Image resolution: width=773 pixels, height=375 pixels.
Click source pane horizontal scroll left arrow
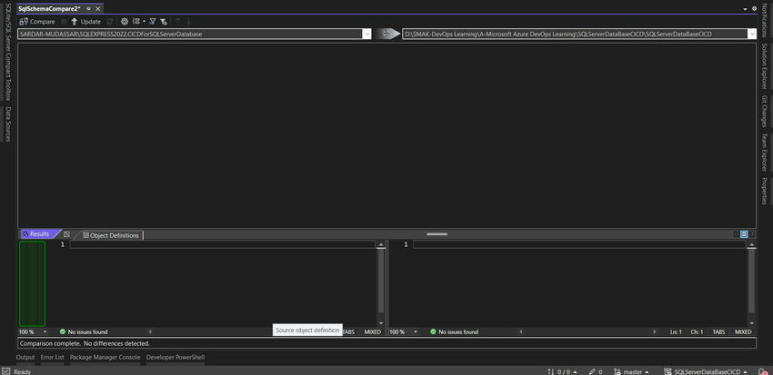(150, 331)
